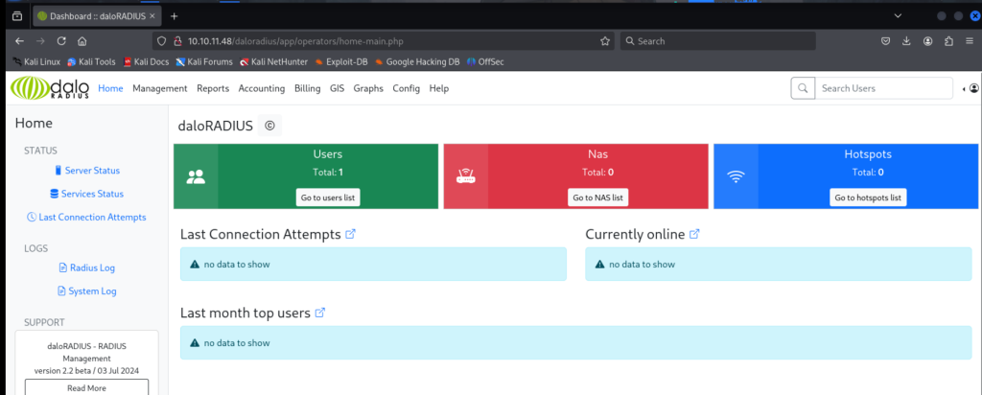Open the Home menu item

(x=111, y=88)
